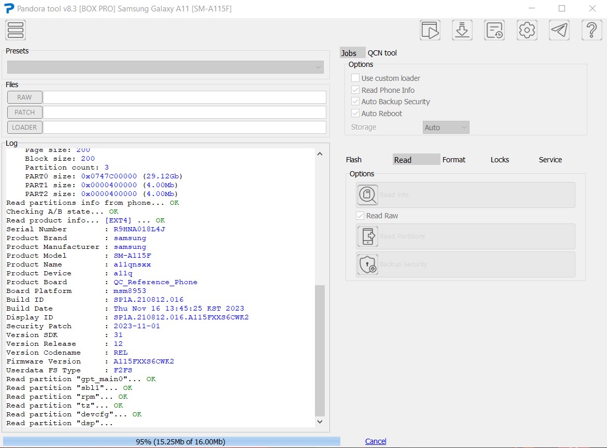Click the a11qnsxx product name value

[x=132, y=264]
